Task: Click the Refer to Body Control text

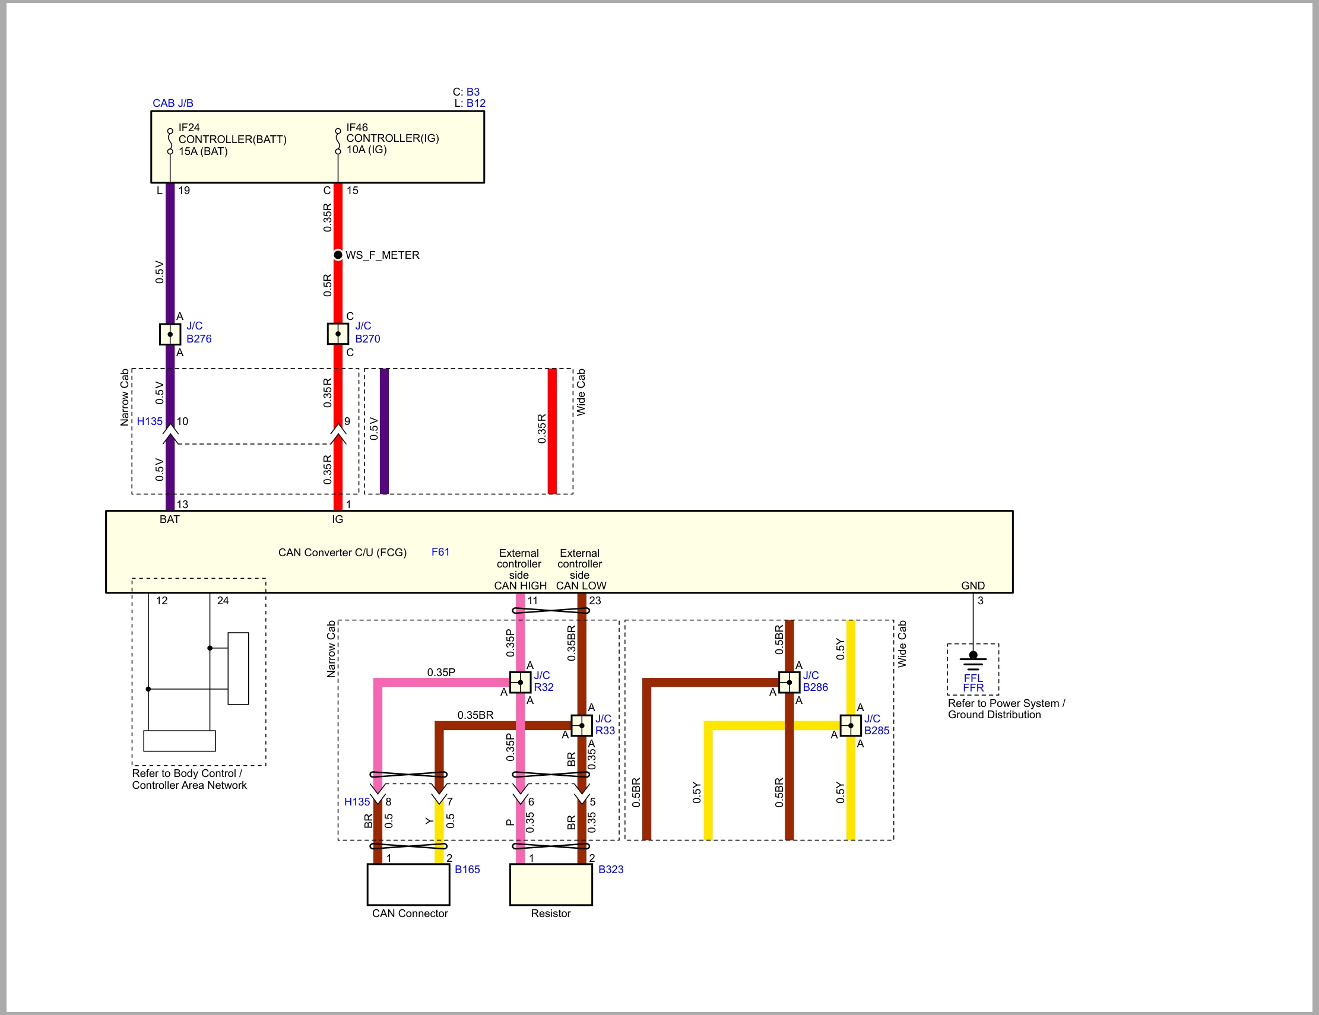Action: [189, 779]
